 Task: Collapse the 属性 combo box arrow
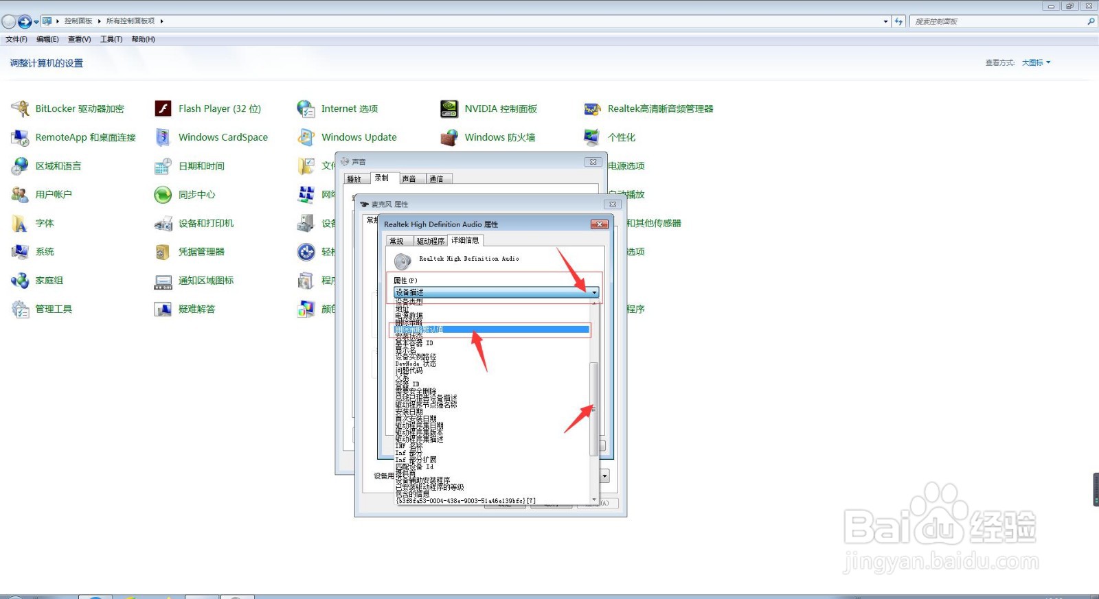coord(594,292)
